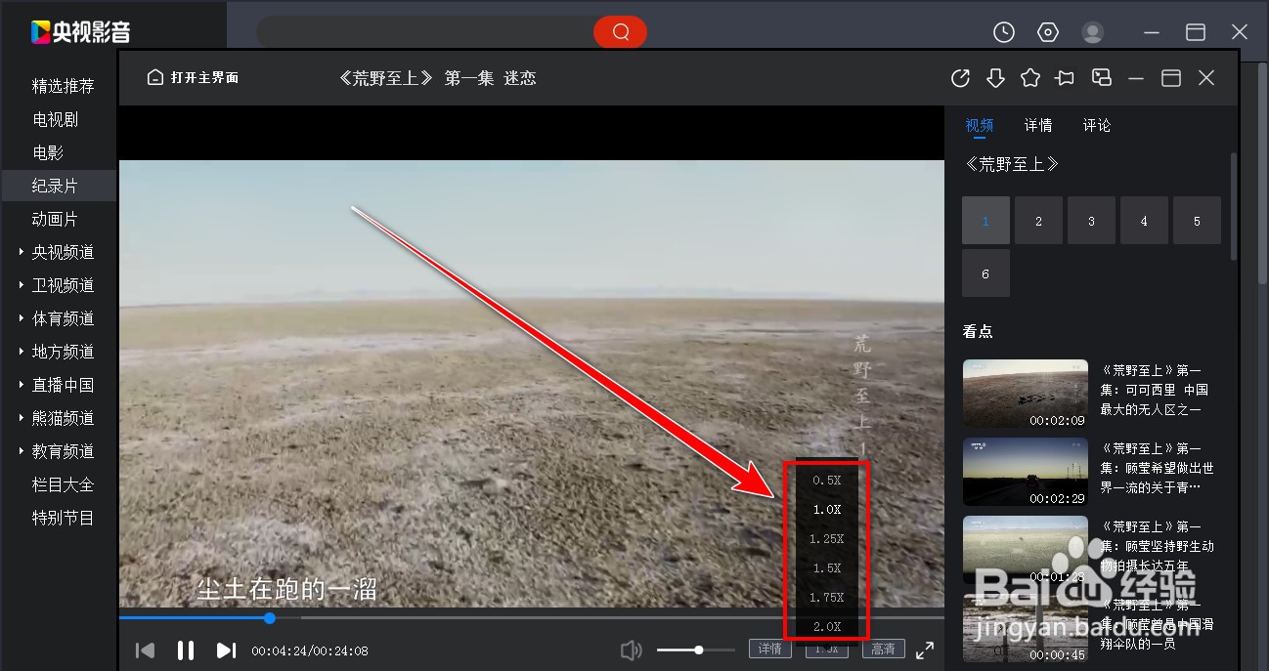Adjust the volume slider

pyautogui.click(x=695, y=650)
